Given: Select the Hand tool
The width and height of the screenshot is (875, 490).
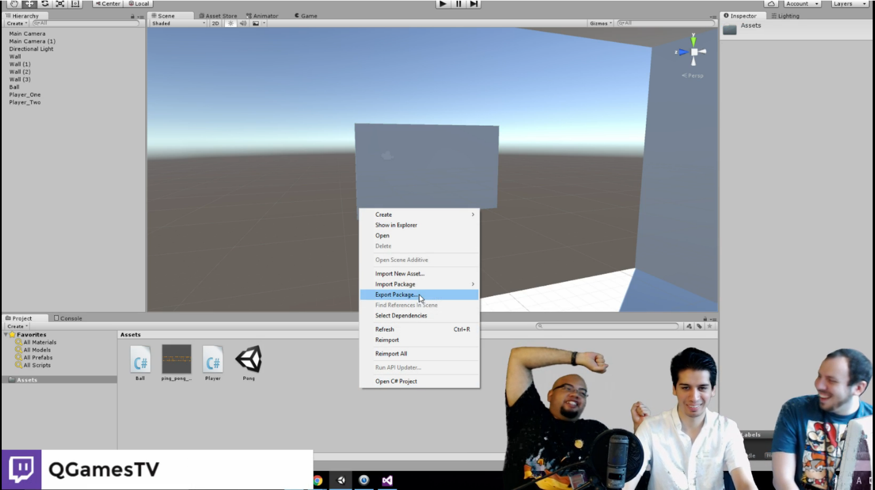Looking at the screenshot, I should point(14,4).
